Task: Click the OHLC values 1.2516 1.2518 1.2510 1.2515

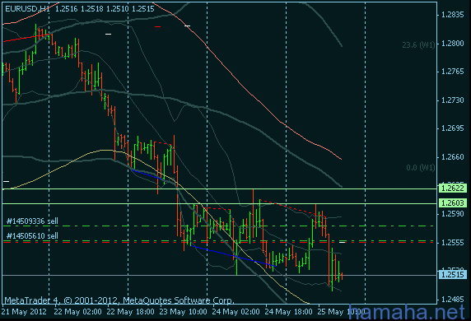Action: coord(105,9)
